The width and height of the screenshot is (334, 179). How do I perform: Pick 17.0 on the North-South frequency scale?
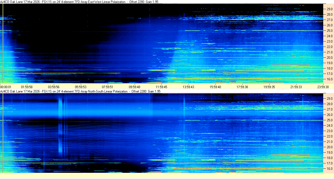coord(330,163)
